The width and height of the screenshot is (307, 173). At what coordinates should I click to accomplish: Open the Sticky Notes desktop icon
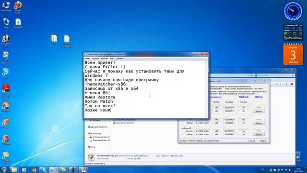6,158
